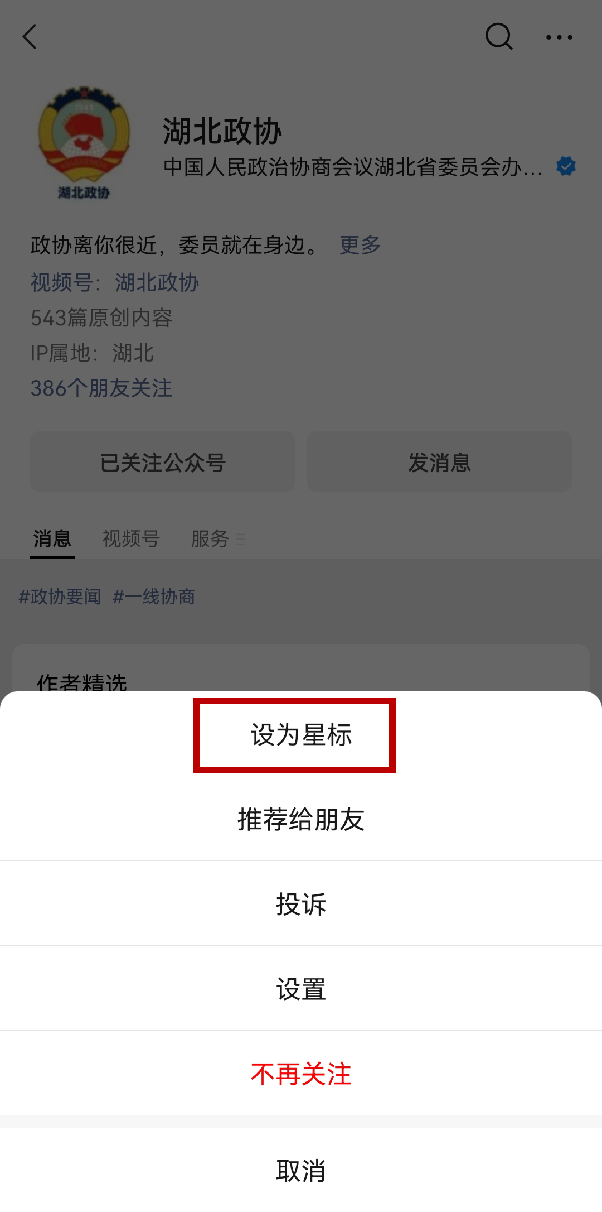Select 设为星标 in the action sheet
Viewport: 602px width, 1212px height.
pyautogui.click(x=301, y=734)
